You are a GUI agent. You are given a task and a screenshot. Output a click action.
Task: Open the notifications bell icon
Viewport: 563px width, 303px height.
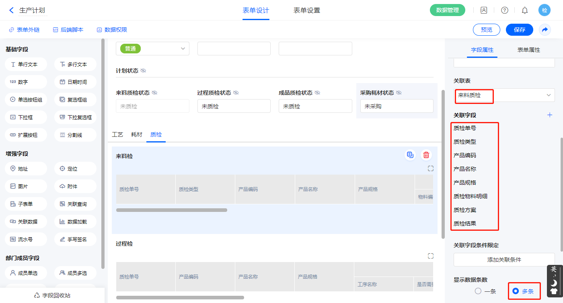tap(524, 10)
